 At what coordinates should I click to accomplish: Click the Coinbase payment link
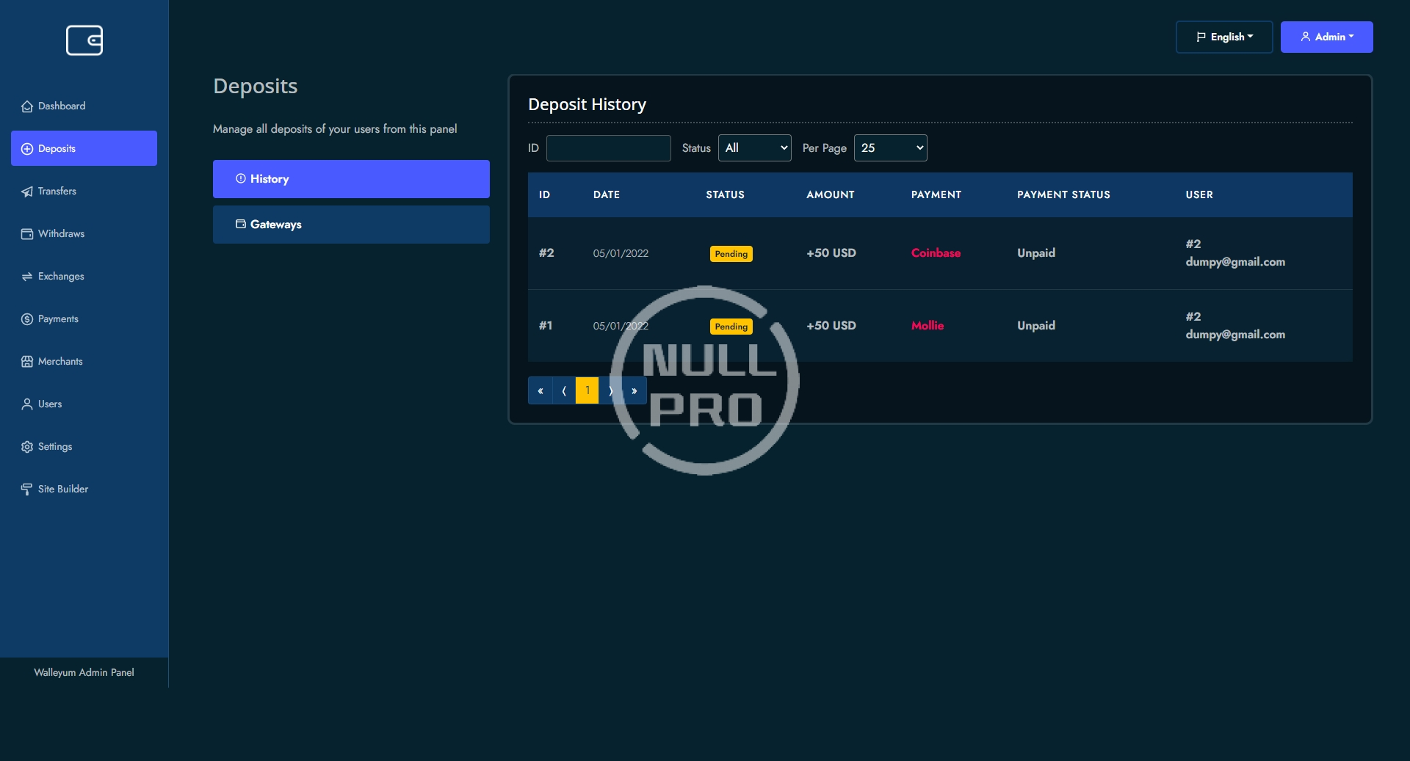click(936, 253)
